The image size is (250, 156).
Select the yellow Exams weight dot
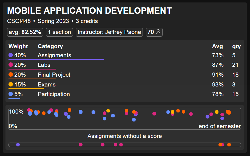[x=11, y=85]
